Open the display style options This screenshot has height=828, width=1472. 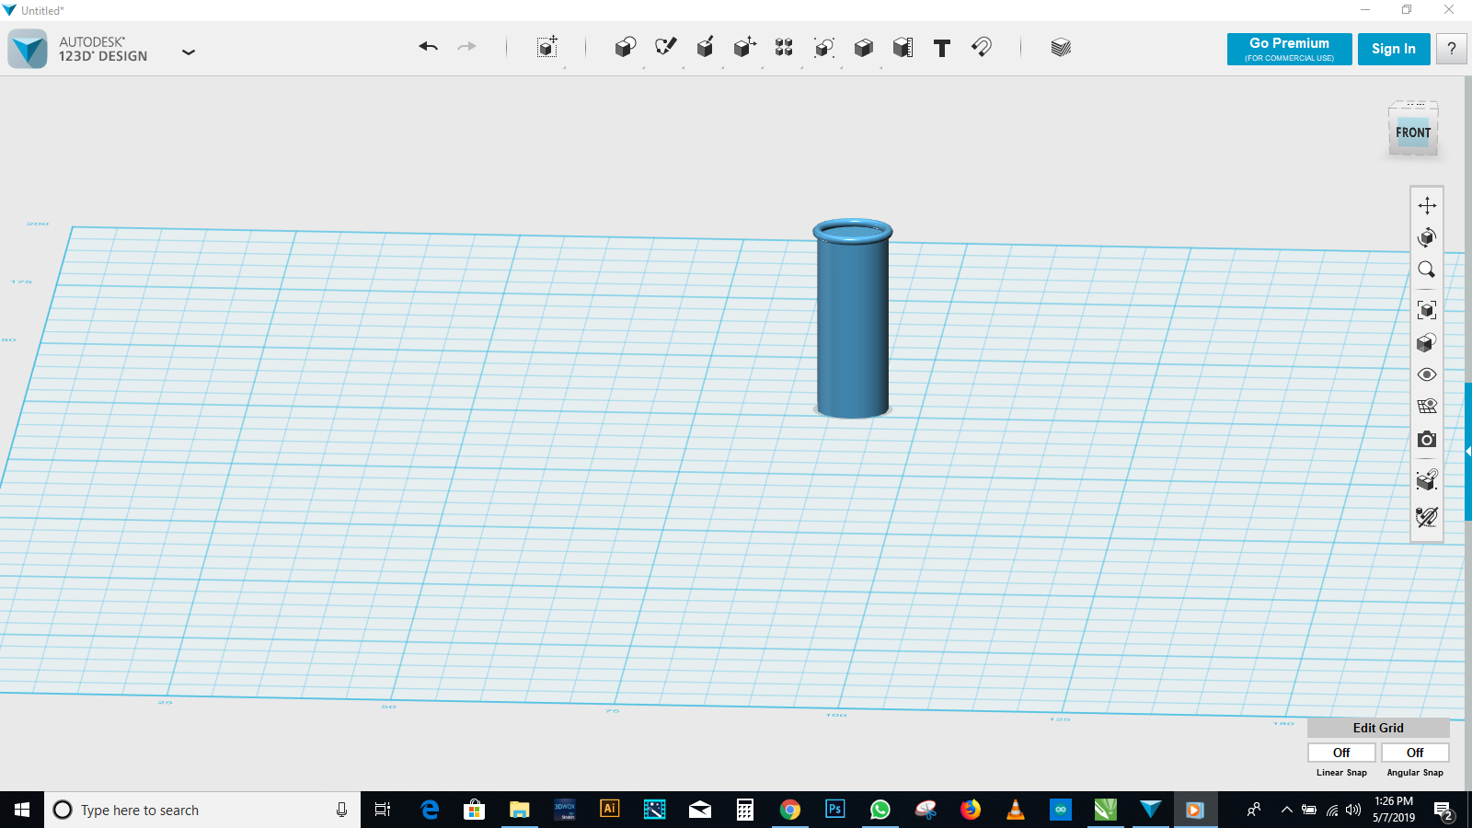(1427, 343)
